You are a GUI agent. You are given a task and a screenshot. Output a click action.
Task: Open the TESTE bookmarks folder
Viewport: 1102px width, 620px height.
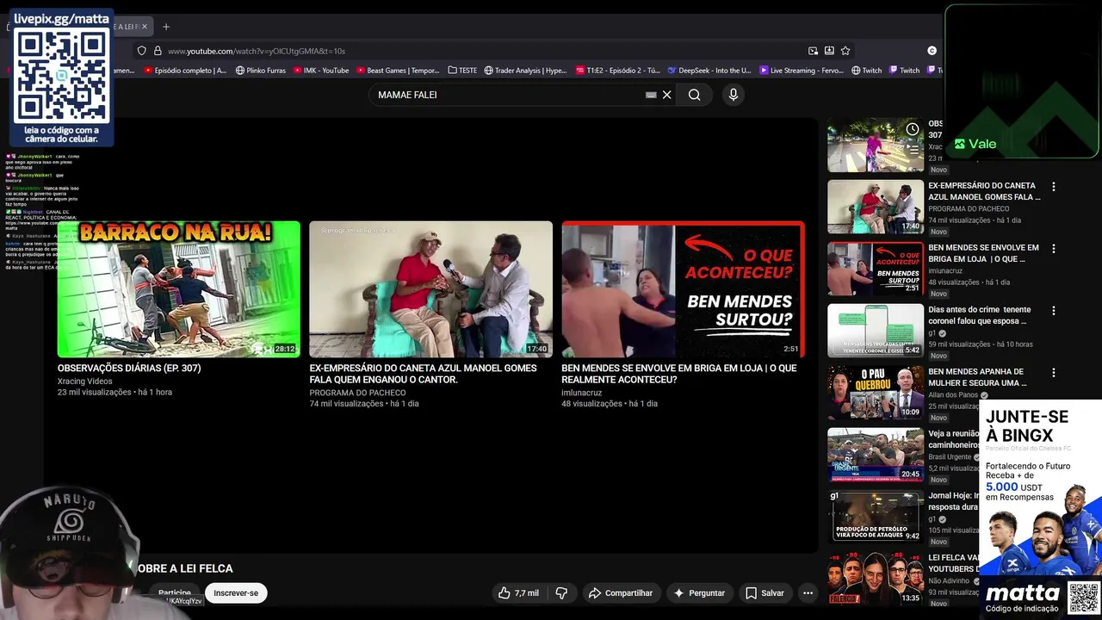[x=462, y=71]
